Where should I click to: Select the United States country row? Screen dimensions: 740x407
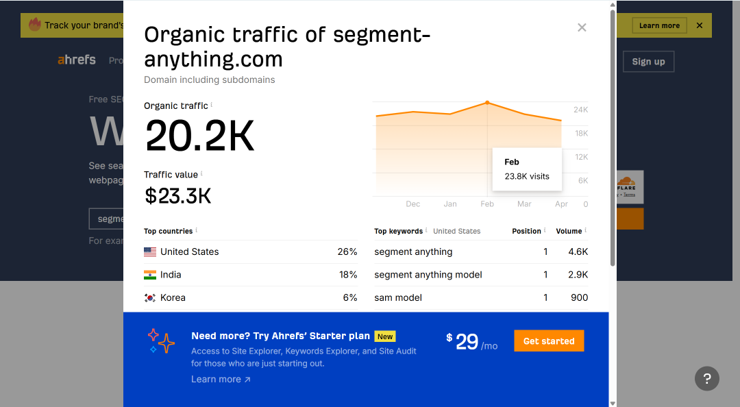pyautogui.click(x=251, y=251)
